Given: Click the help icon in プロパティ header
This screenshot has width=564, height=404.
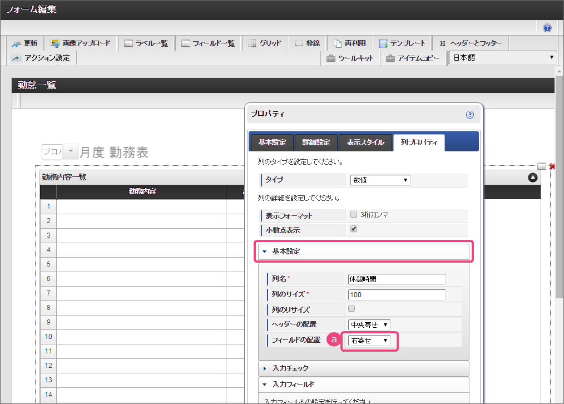Looking at the screenshot, I should pos(469,115).
